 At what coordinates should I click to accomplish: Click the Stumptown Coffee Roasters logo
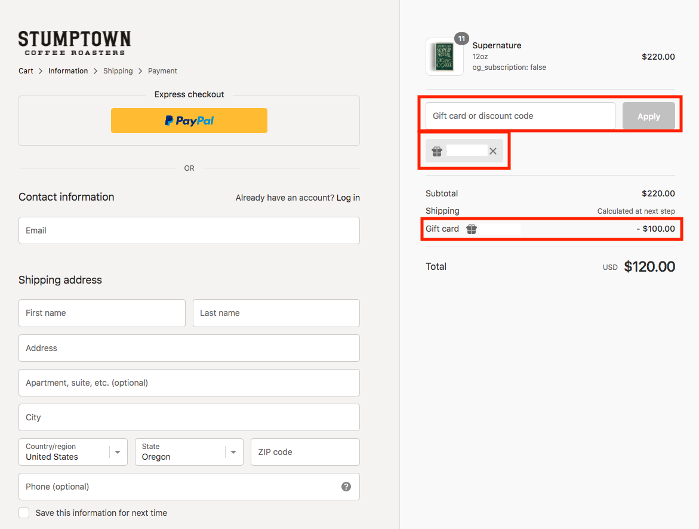coord(75,43)
